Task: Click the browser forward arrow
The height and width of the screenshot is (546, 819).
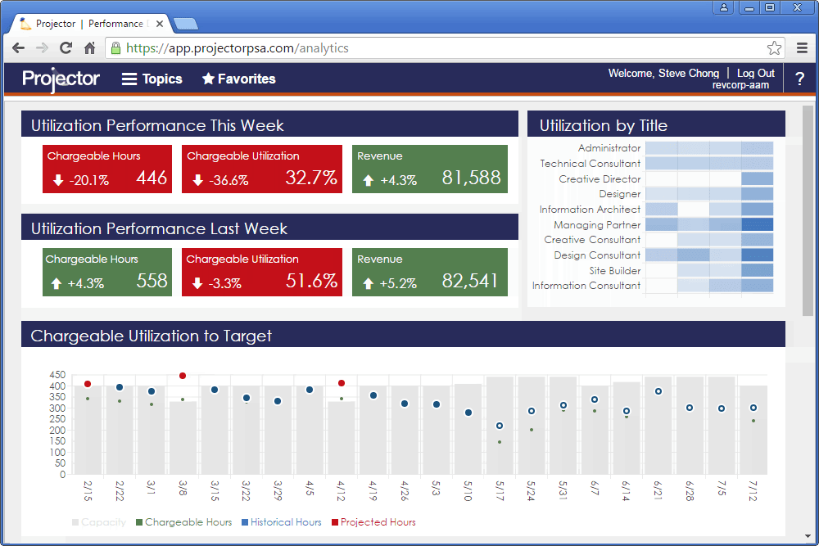Action: click(42, 48)
